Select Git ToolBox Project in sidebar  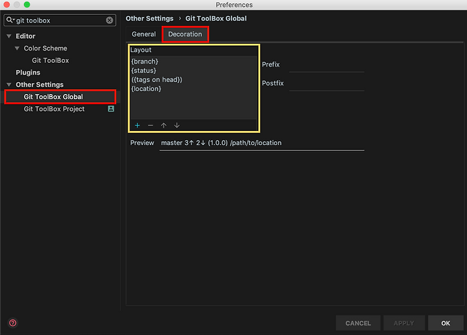coord(54,109)
